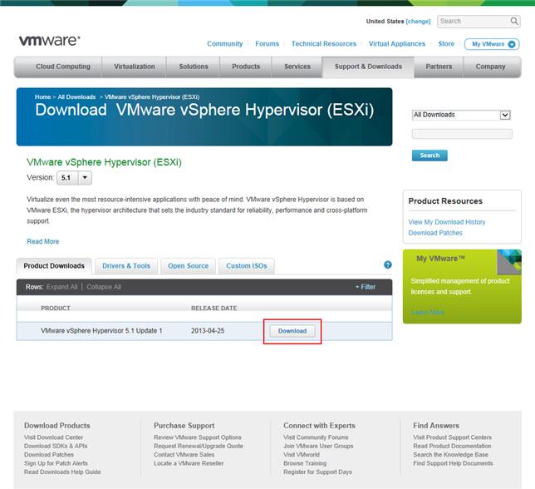The width and height of the screenshot is (535, 489).
Task: Open View My Download History link
Action: pos(447,222)
